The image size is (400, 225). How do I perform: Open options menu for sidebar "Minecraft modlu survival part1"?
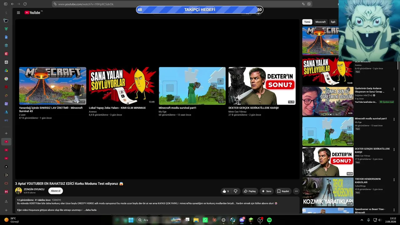click(394, 119)
